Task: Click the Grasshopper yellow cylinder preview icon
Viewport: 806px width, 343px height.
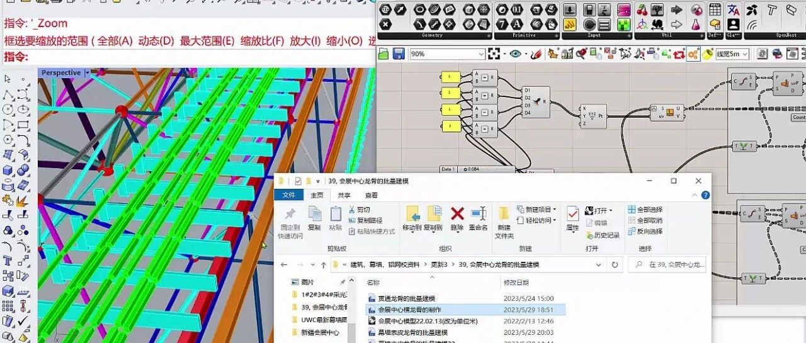Action: click(x=707, y=55)
